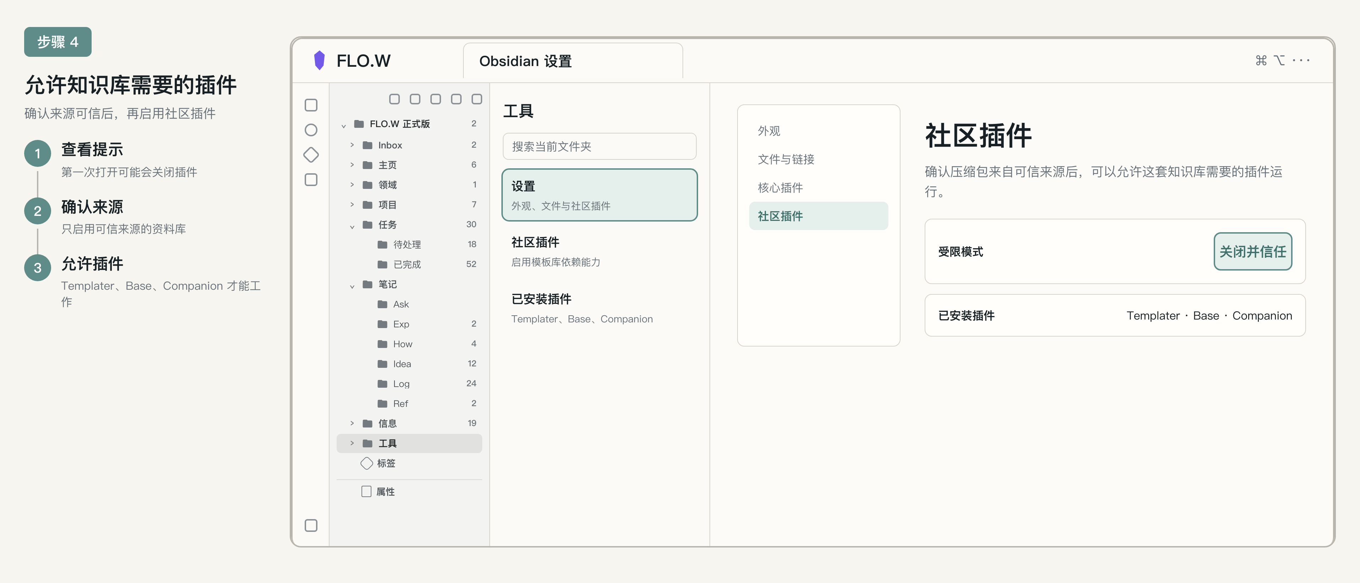Click the folder icon beside Exp

(x=382, y=324)
